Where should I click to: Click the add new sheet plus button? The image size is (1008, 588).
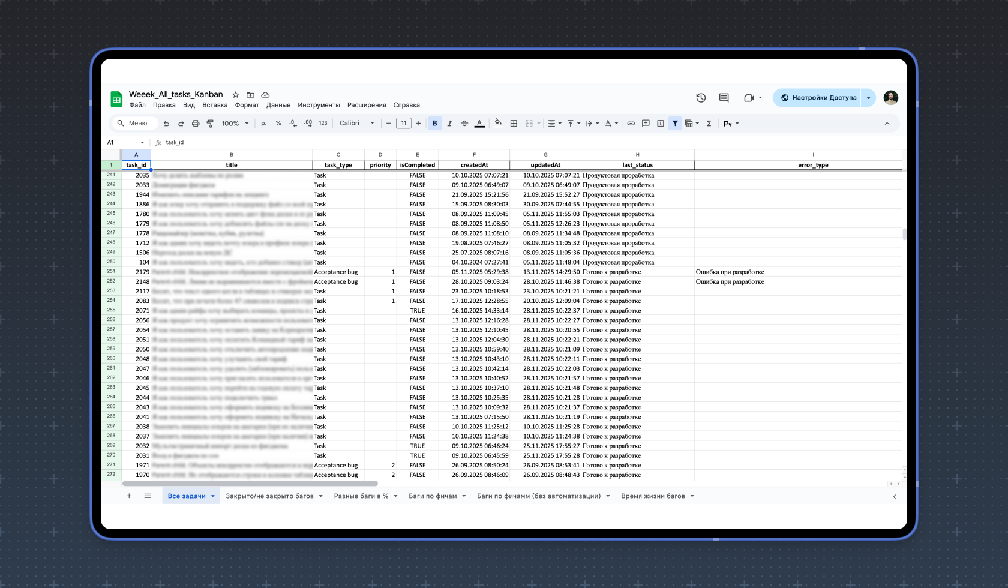pyautogui.click(x=129, y=496)
